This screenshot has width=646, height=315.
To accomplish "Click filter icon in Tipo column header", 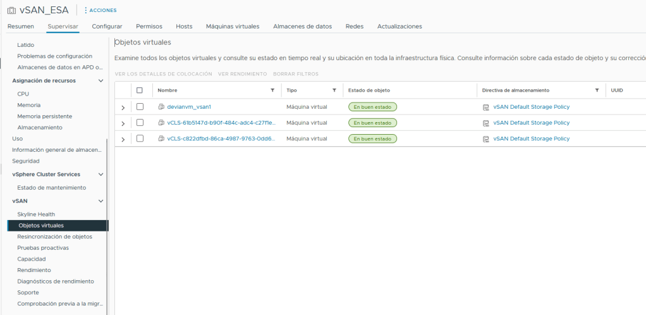I will [x=334, y=90].
